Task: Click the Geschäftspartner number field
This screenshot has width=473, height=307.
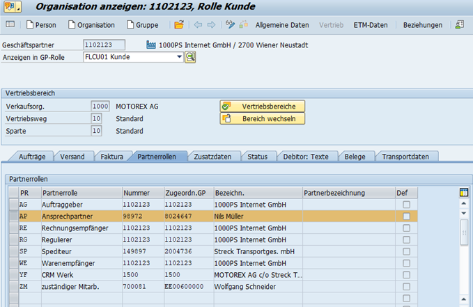Action: point(103,45)
